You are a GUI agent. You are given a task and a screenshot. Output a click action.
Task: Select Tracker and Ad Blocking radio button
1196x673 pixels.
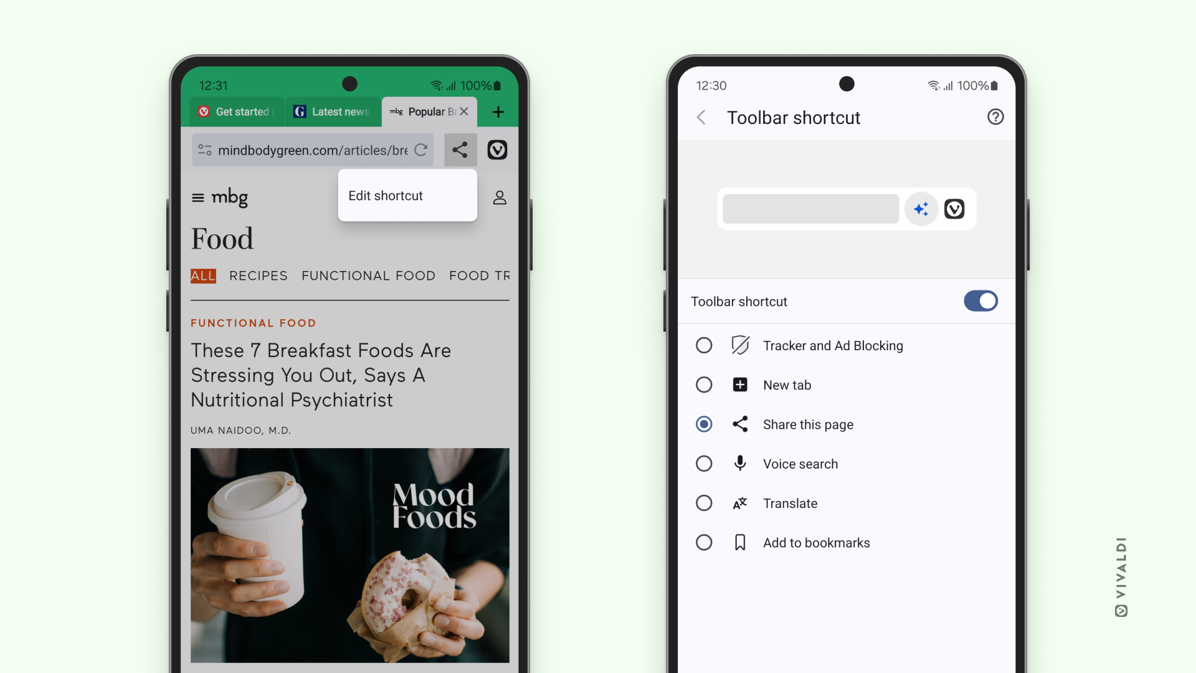click(x=704, y=345)
